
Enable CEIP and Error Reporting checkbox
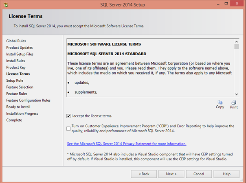pos(68,129)
